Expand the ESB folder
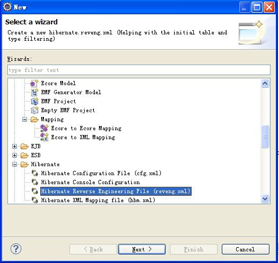The width and height of the screenshot is (279, 263). click(15, 155)
